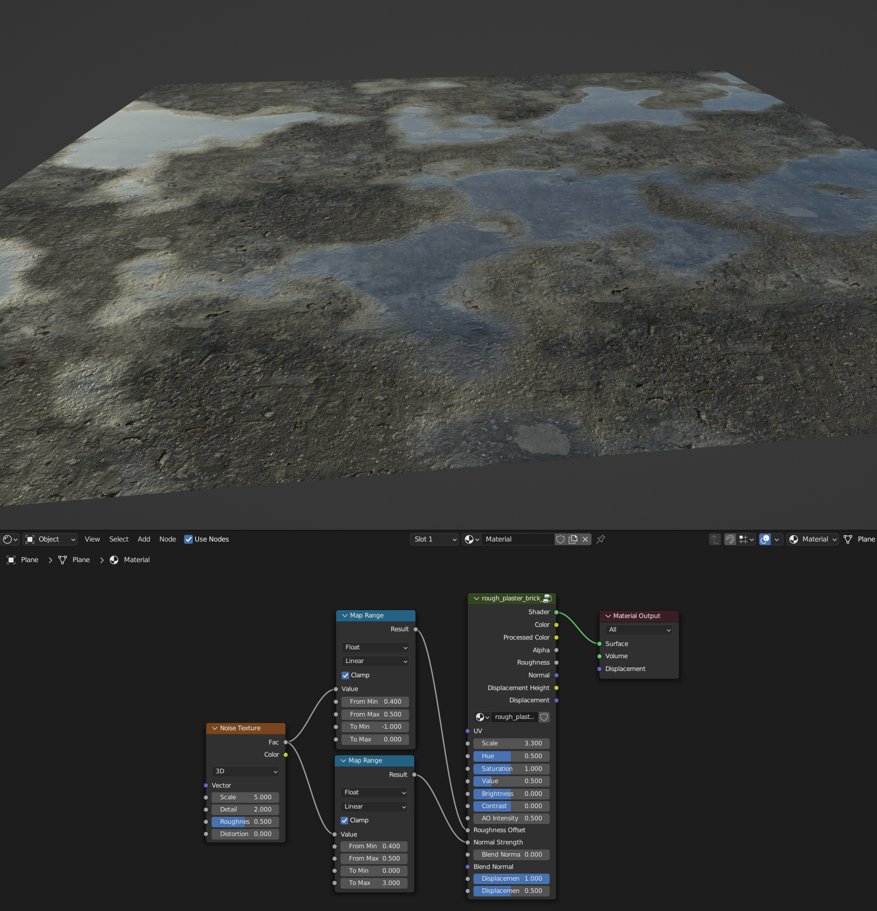Click the Surface input socket on Material Output
877x911 pixels.
[x=600, y=643]
